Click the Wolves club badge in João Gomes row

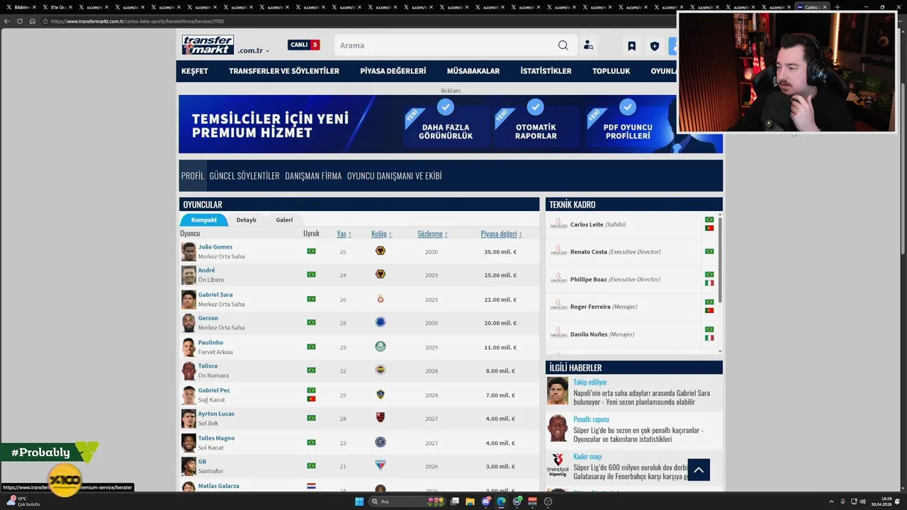(381, 251)
